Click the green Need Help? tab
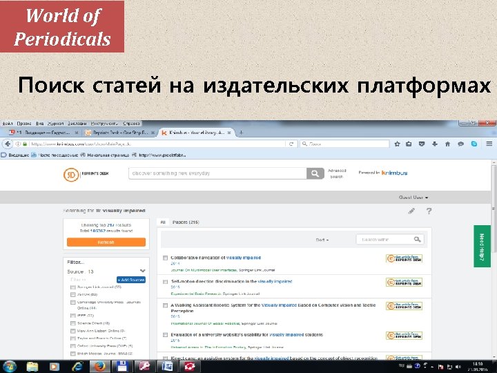This screenshot has width=497, height=373. tap(482, 246)
